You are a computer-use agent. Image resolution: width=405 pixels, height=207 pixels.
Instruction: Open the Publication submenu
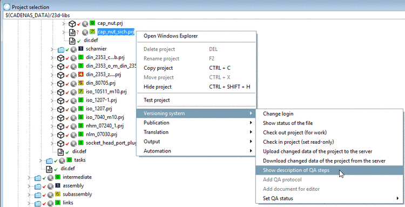[x=196, y=123]
